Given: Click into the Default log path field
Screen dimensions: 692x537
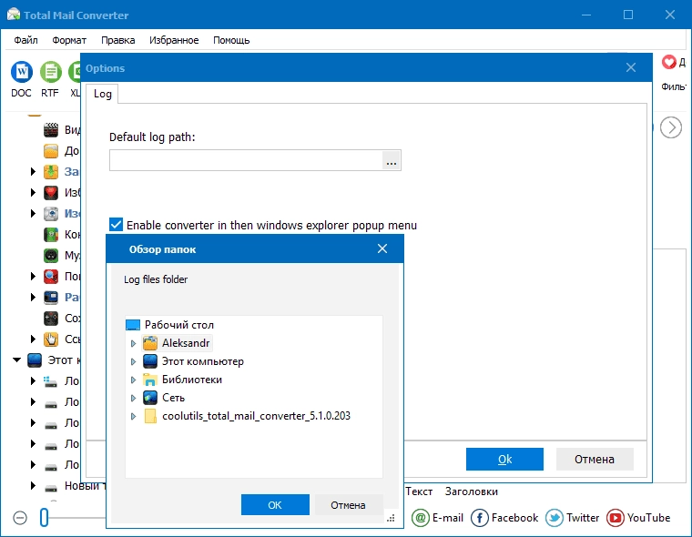Looking at the screenshot, I should tap(246, 160).
